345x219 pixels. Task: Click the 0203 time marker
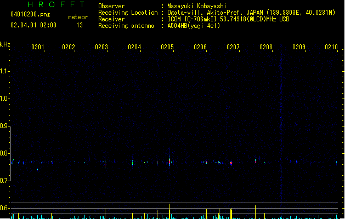101,47
